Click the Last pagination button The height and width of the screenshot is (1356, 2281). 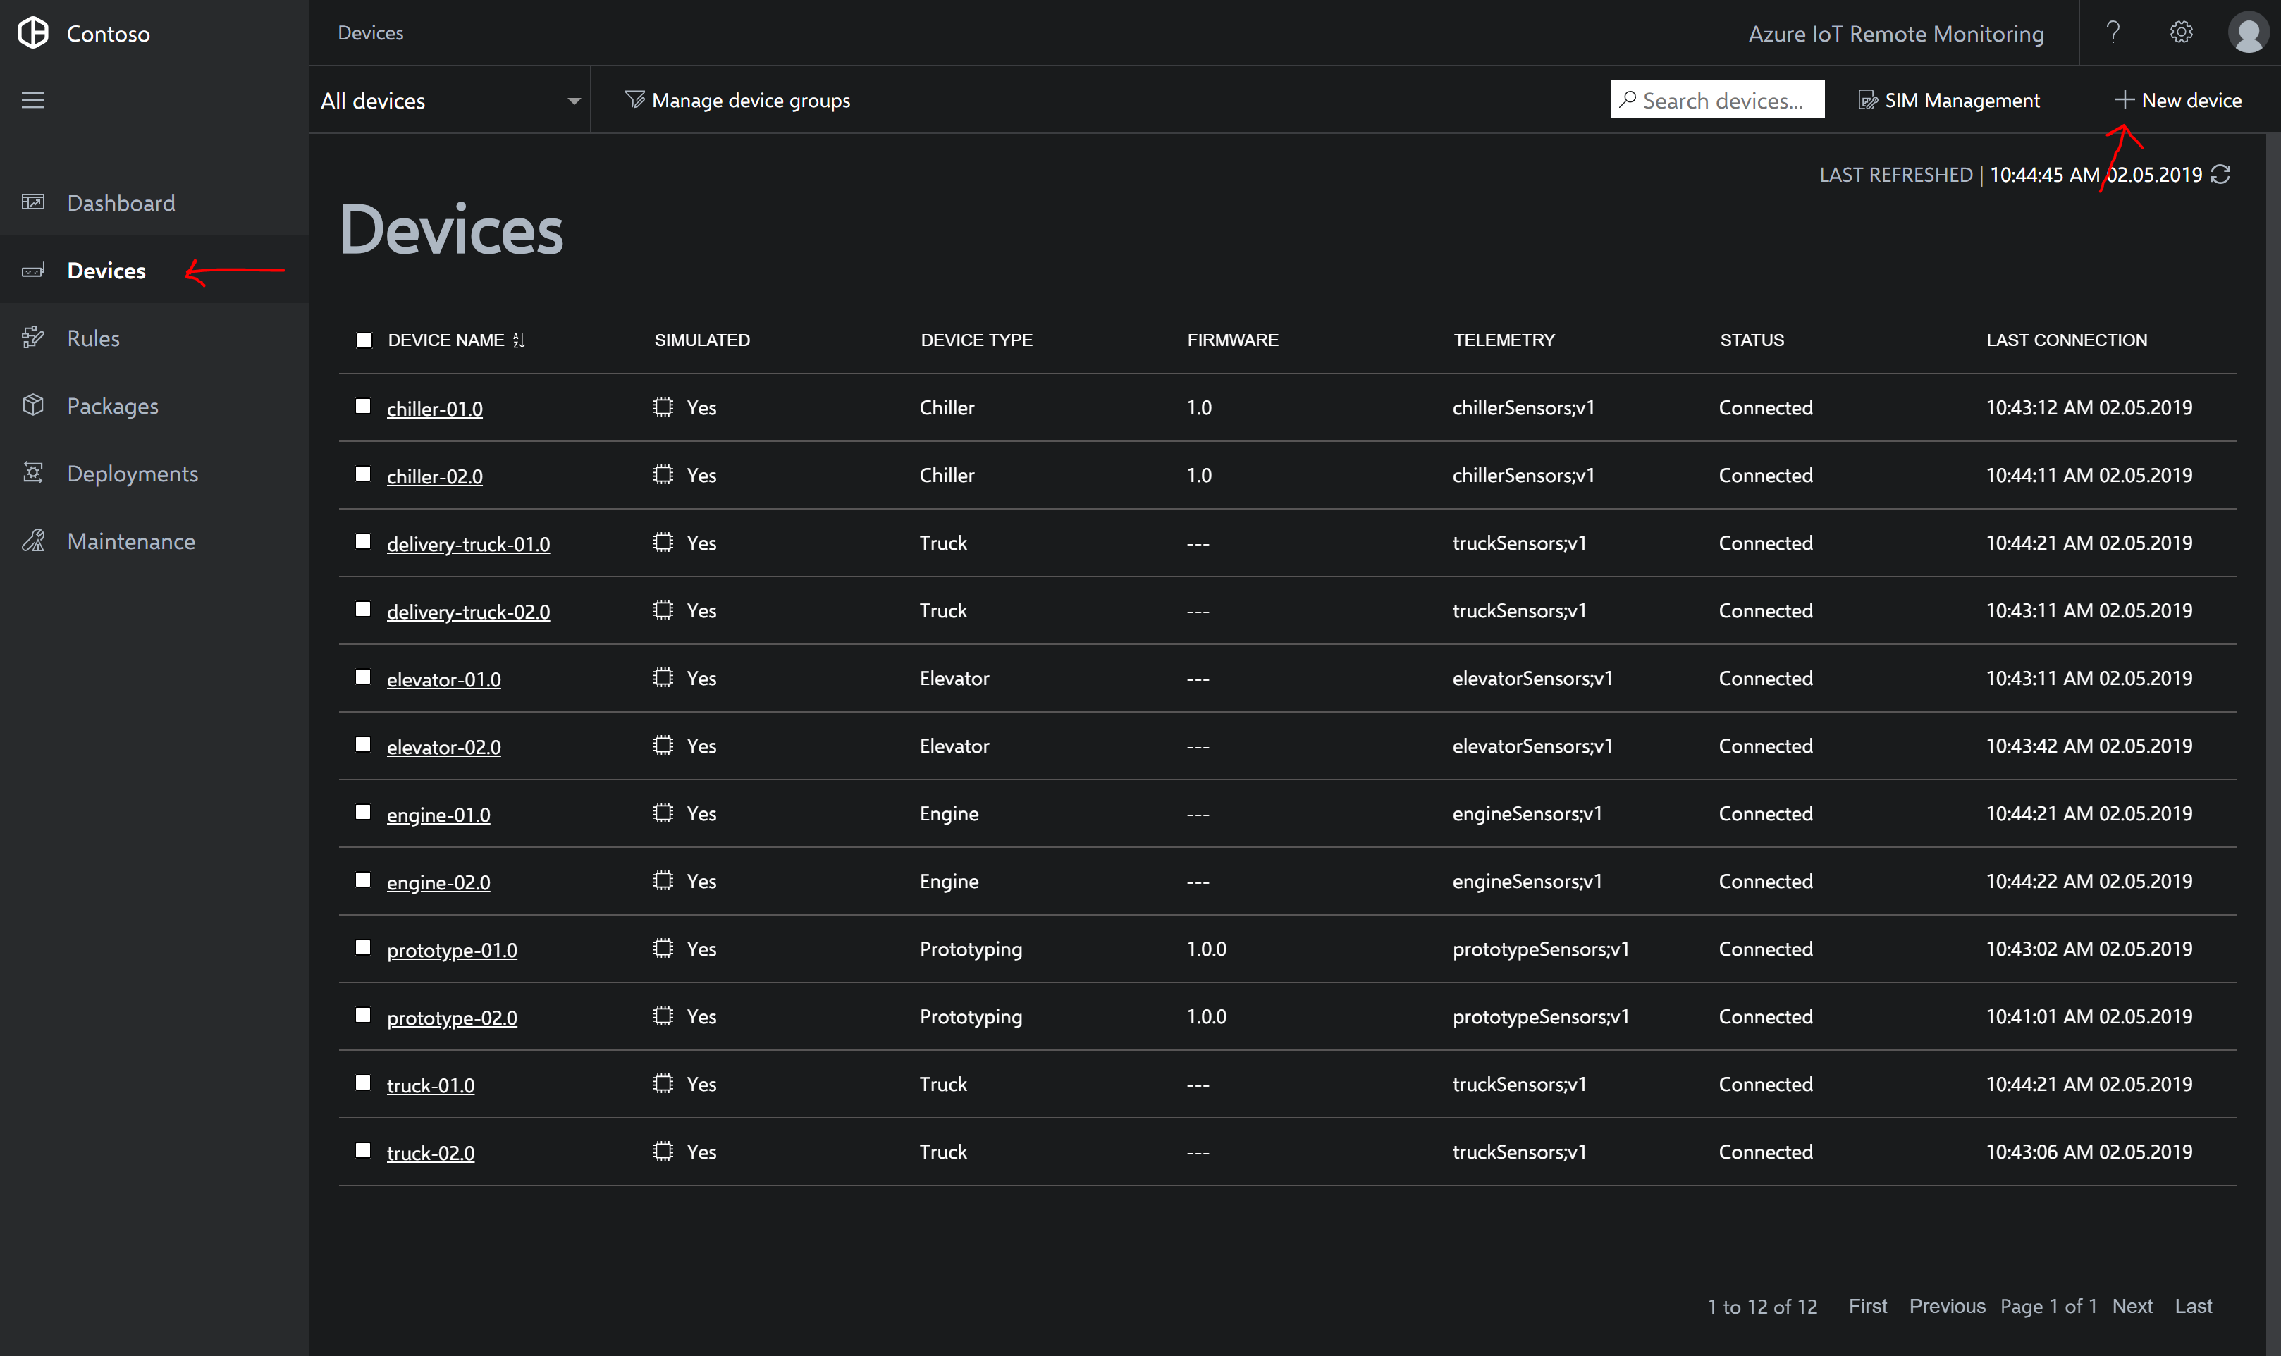pyautogui.click(x=2194, y=1306)
